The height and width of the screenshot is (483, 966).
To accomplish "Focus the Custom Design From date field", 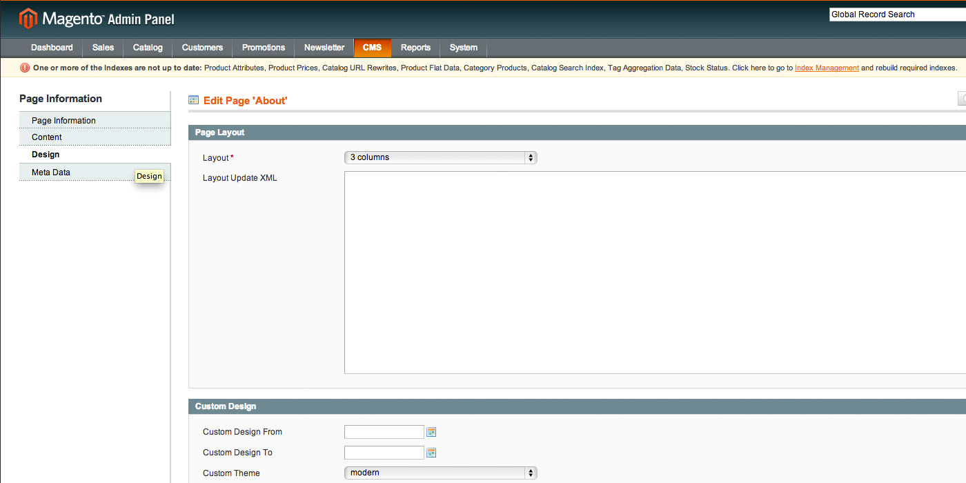I will coord(384,432).
